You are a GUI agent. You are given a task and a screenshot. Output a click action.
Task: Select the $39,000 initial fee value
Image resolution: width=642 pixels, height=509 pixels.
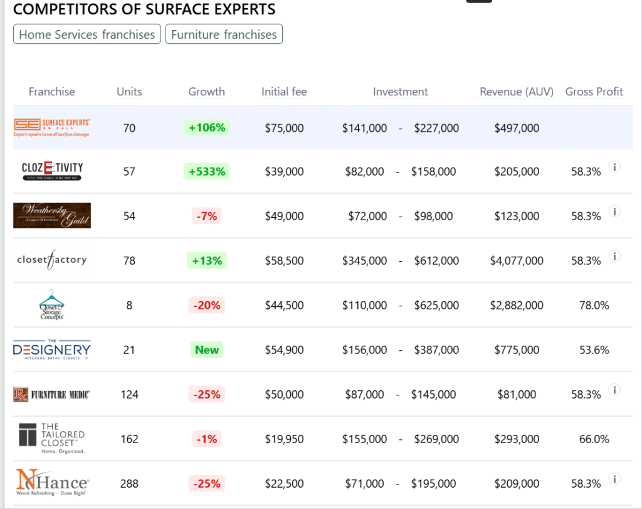[x=284, y=171]
